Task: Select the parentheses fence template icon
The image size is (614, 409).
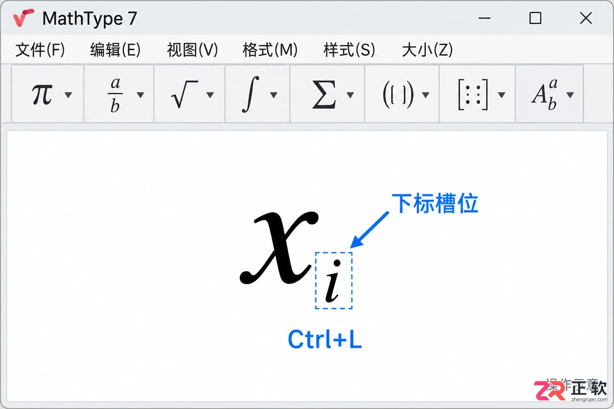Action: pyautogui.click(x=398, y=95)
